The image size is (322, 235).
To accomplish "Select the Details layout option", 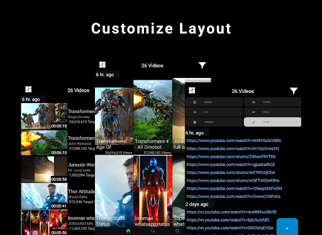I will pos(272,112).
